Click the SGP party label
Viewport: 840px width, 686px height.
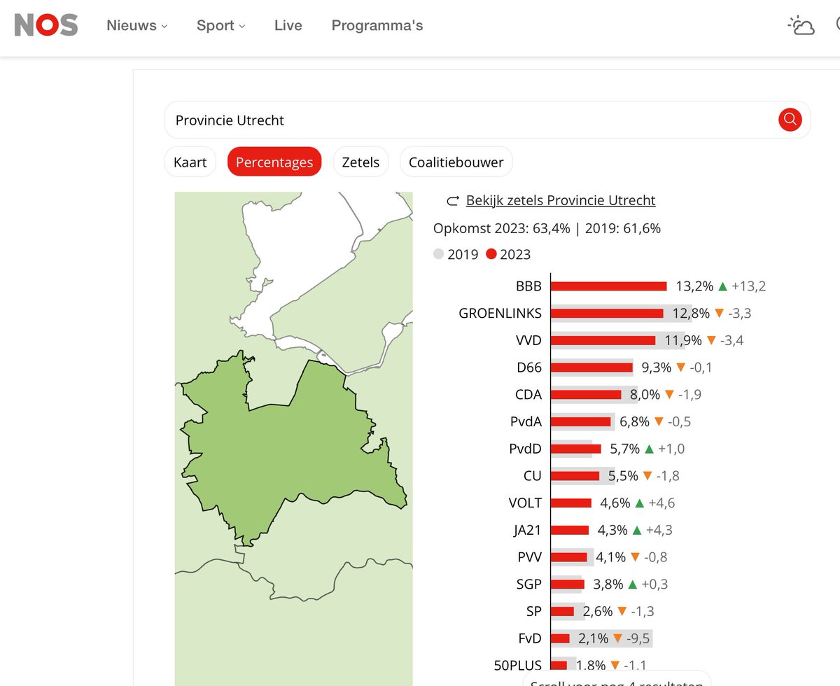[528, 584]
